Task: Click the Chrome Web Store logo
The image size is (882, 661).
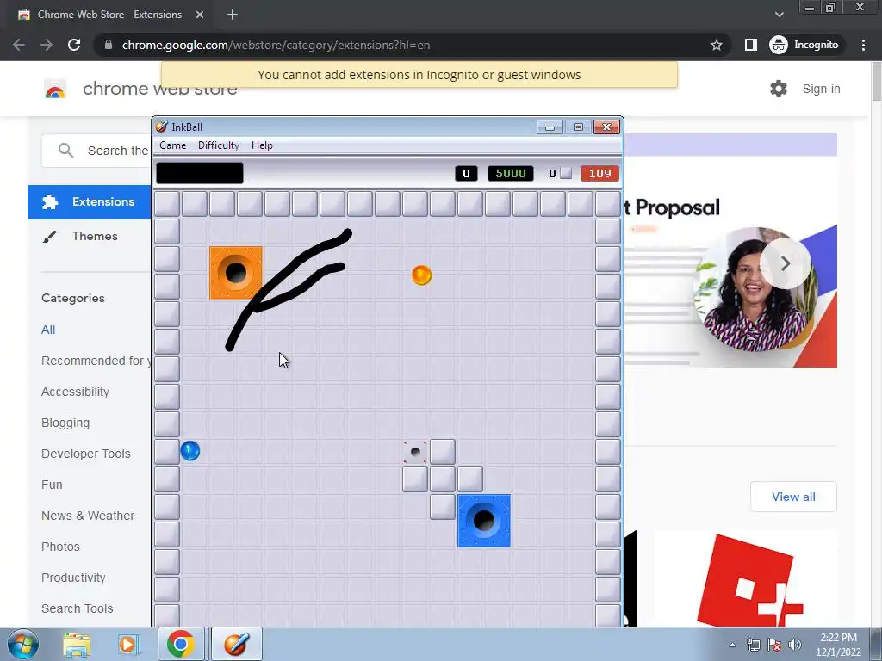Action: tap(55, 89)
